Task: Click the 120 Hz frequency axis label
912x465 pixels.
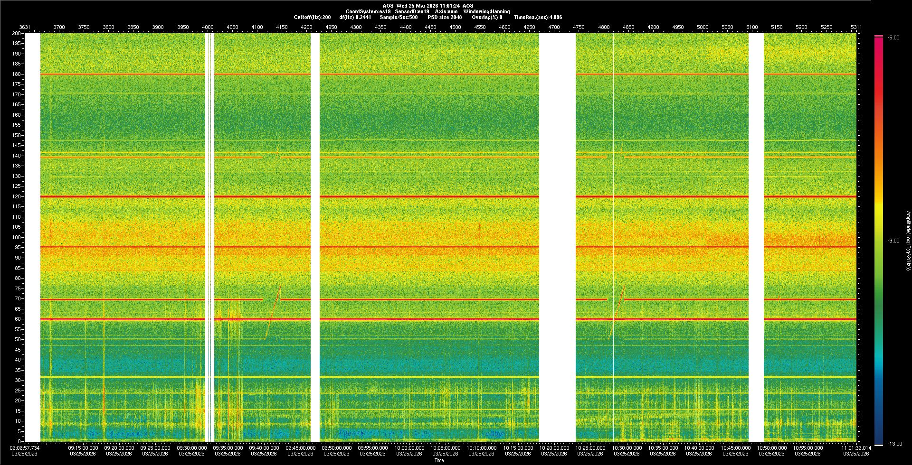Action: coord(17,196)
